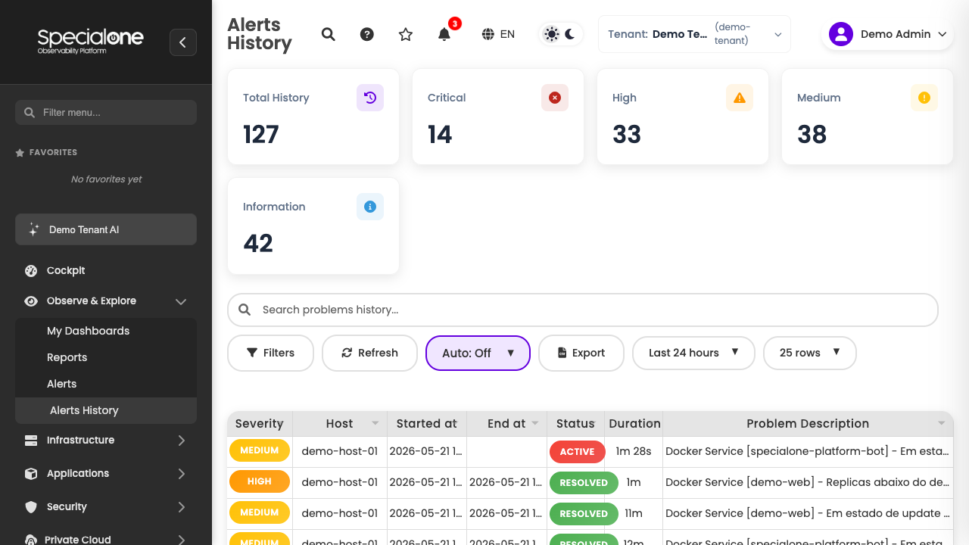Click the favorites star icon in header
The width and height of the screenshot is (969, 545).
(406, 34)
